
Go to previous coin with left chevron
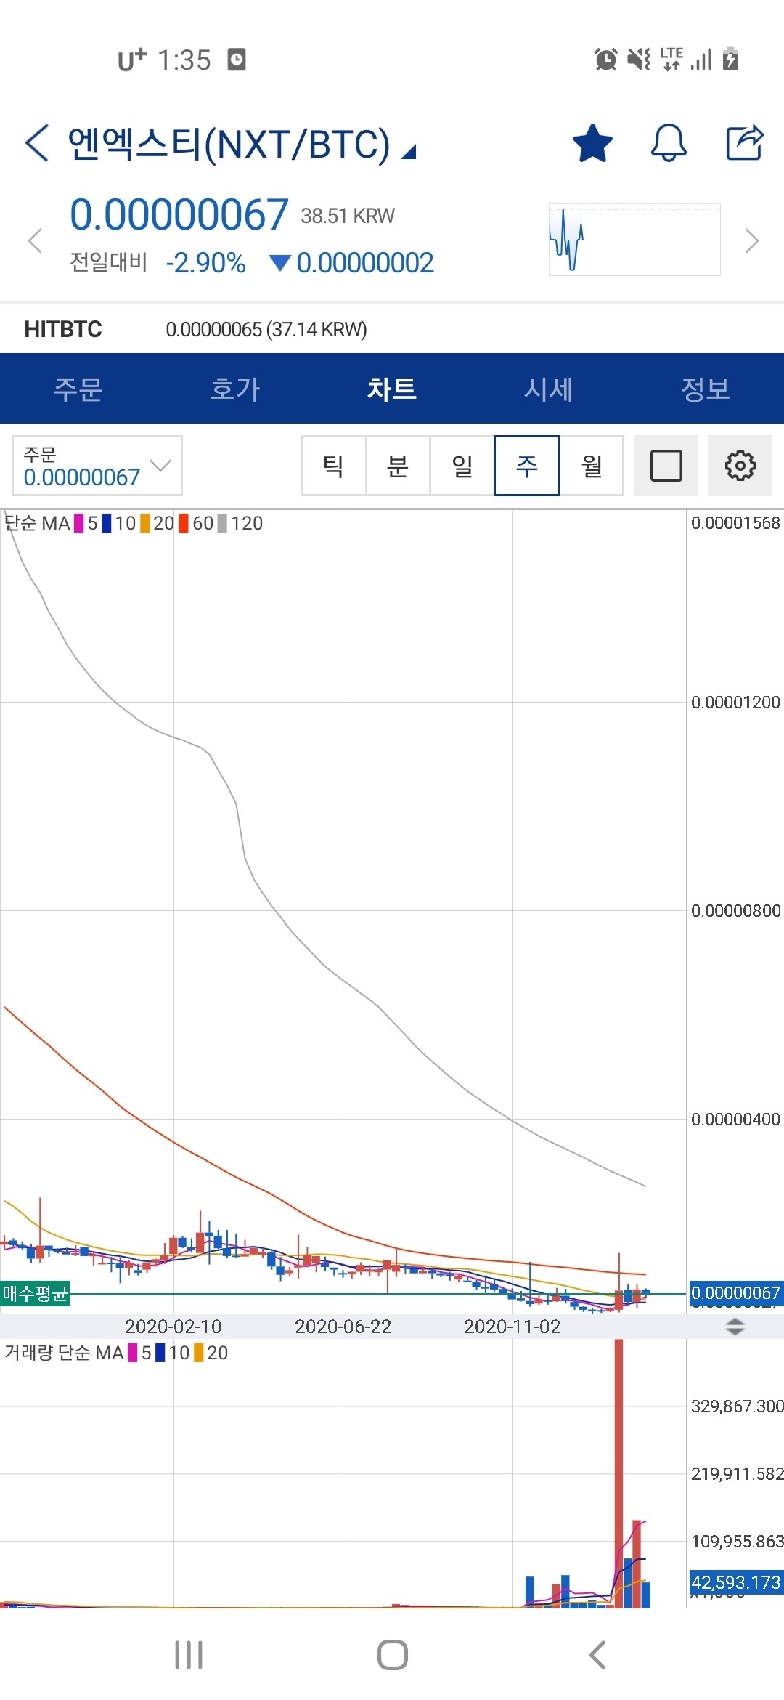click(x=35, y=240)
